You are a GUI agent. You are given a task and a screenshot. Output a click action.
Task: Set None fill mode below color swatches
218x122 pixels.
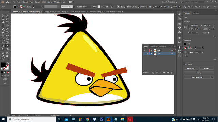click(x=8, y=72)
